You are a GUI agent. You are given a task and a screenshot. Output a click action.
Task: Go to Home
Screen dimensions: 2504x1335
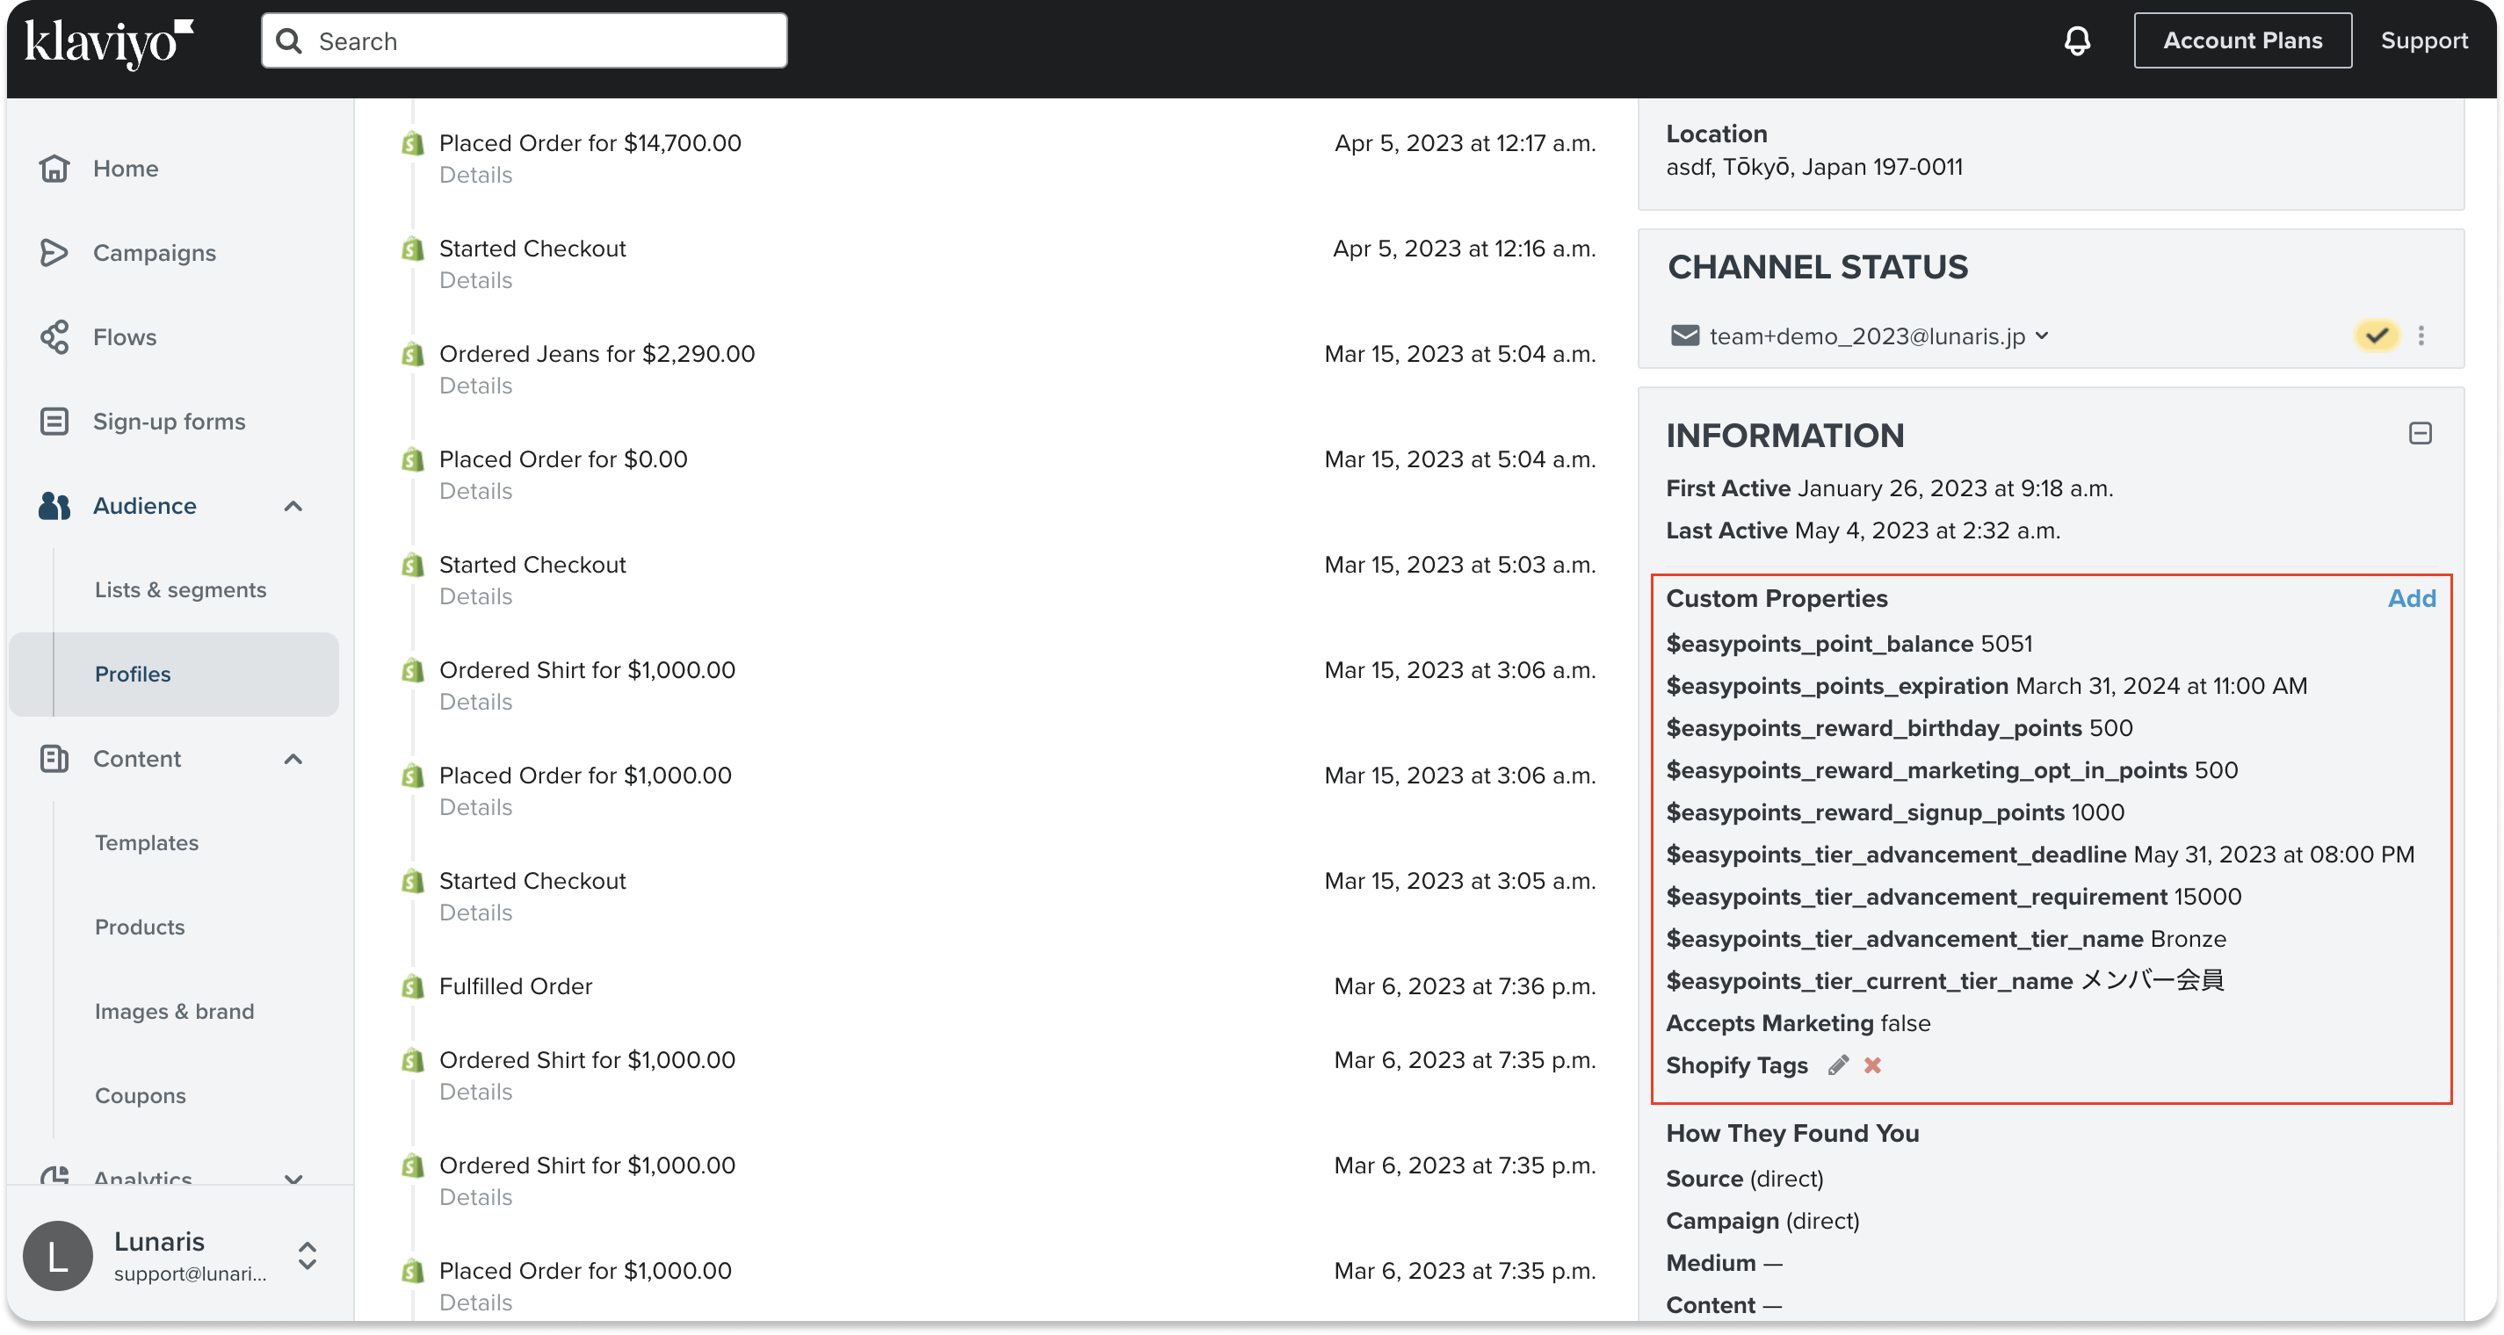click(x=126, y=168)
